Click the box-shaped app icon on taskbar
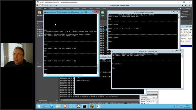 coord(78,106)
